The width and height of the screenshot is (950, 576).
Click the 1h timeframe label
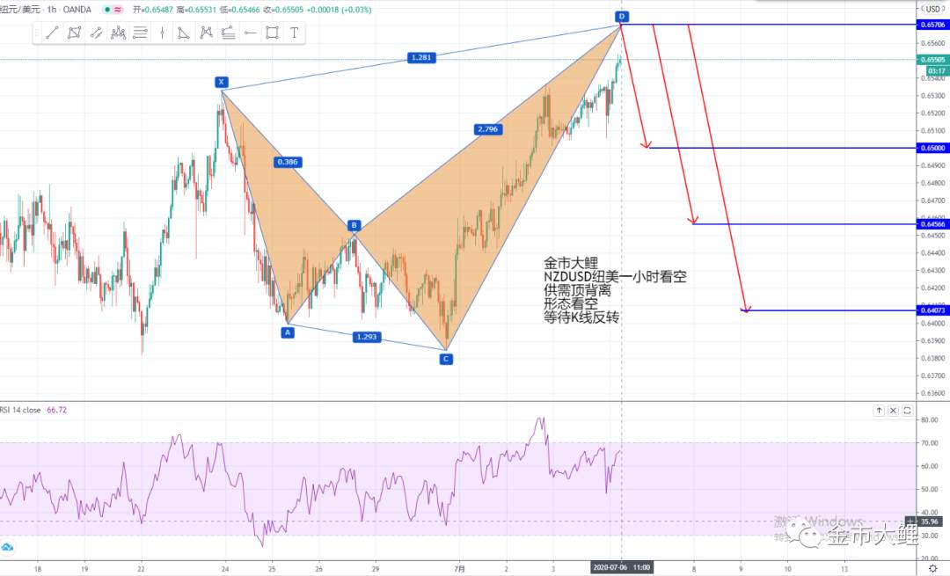click(x=52, y=10)
